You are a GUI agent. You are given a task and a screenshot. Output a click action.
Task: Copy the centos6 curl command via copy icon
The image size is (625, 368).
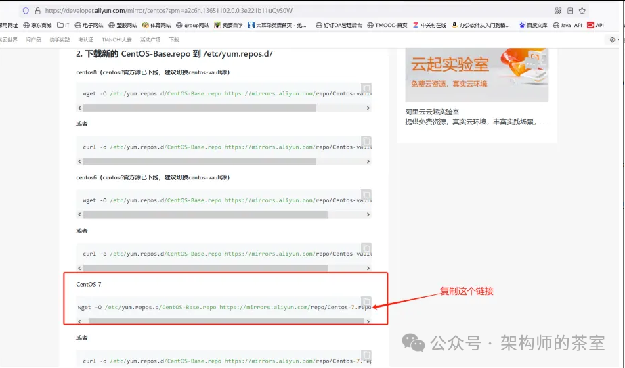point(366,248)
